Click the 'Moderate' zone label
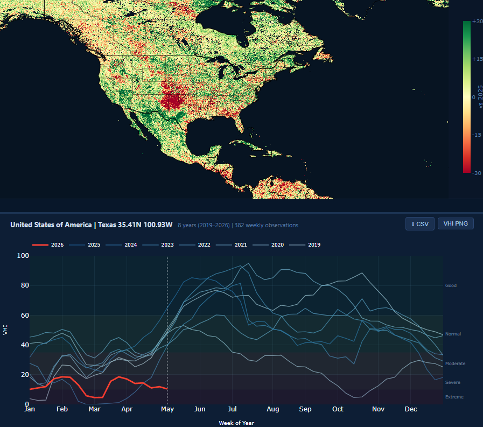The width and height of the screenshot is (483, 427). (x=455, y=363)
